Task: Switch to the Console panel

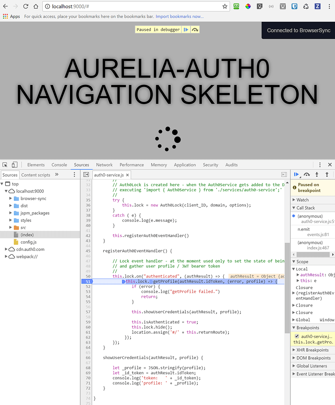Action: 59,165
